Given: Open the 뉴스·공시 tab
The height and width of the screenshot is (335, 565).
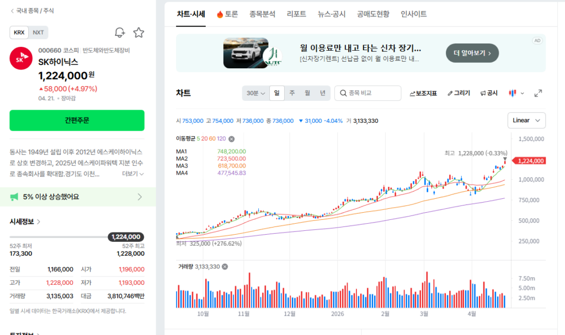Looking at the screenshot, I should coord(332,14).
